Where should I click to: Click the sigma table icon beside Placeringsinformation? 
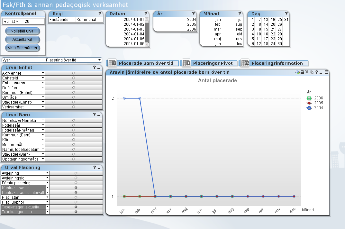[245, 63]
